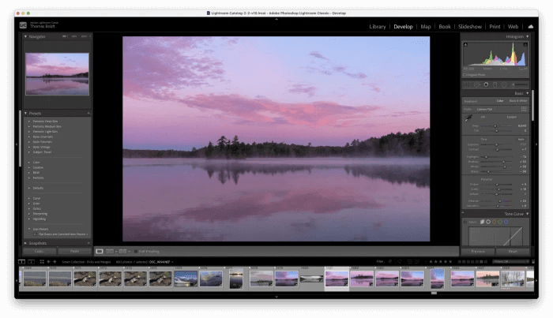553x318 pixels.
Task: Set treatment to Black & White
Action: click(x=517, y=101)
